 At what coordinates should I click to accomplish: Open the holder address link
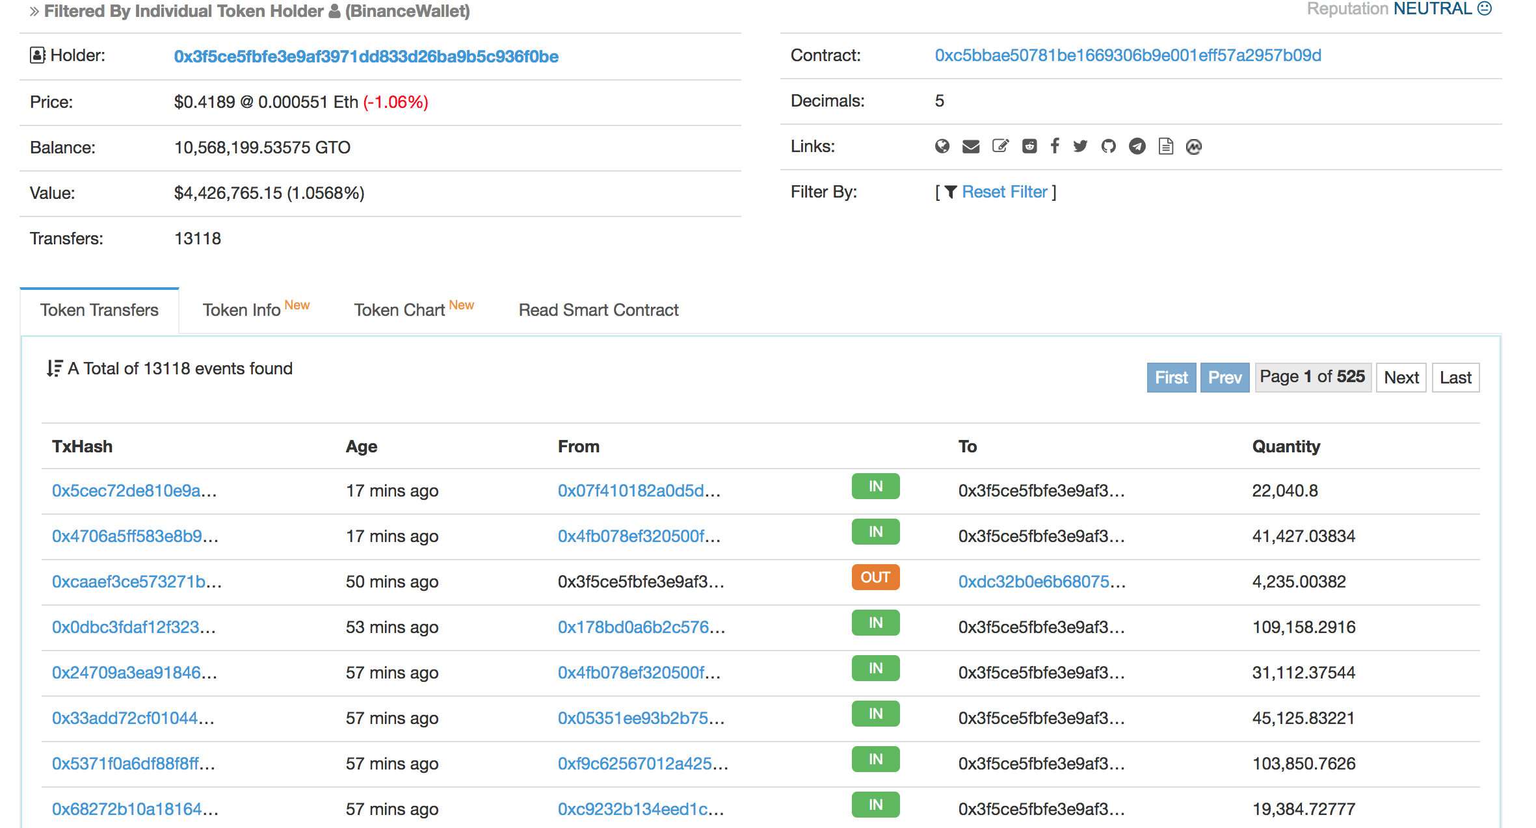[365, 57]
